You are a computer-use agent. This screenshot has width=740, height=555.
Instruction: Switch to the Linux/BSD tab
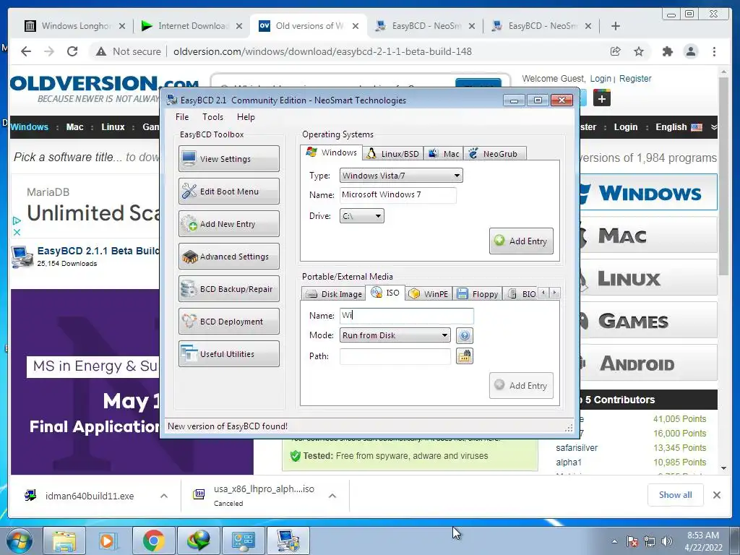click(x=393, y=154)
